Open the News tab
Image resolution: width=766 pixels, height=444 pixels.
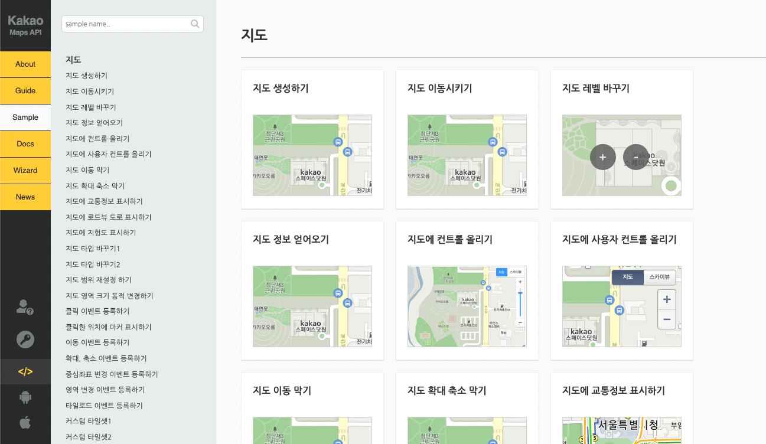tap(25, 197)
